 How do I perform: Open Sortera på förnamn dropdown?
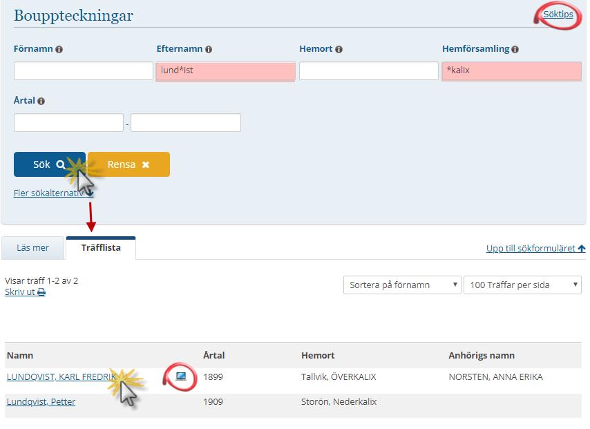pos(402,285)
